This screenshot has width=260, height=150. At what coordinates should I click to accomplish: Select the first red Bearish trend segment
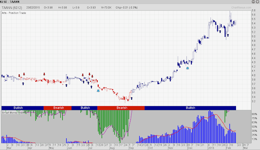point(58,108)
